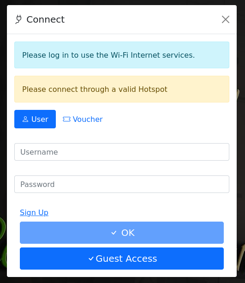Open the Sign Up link
245x283 pixels.
pyautogui.click(x=34, y=212)
